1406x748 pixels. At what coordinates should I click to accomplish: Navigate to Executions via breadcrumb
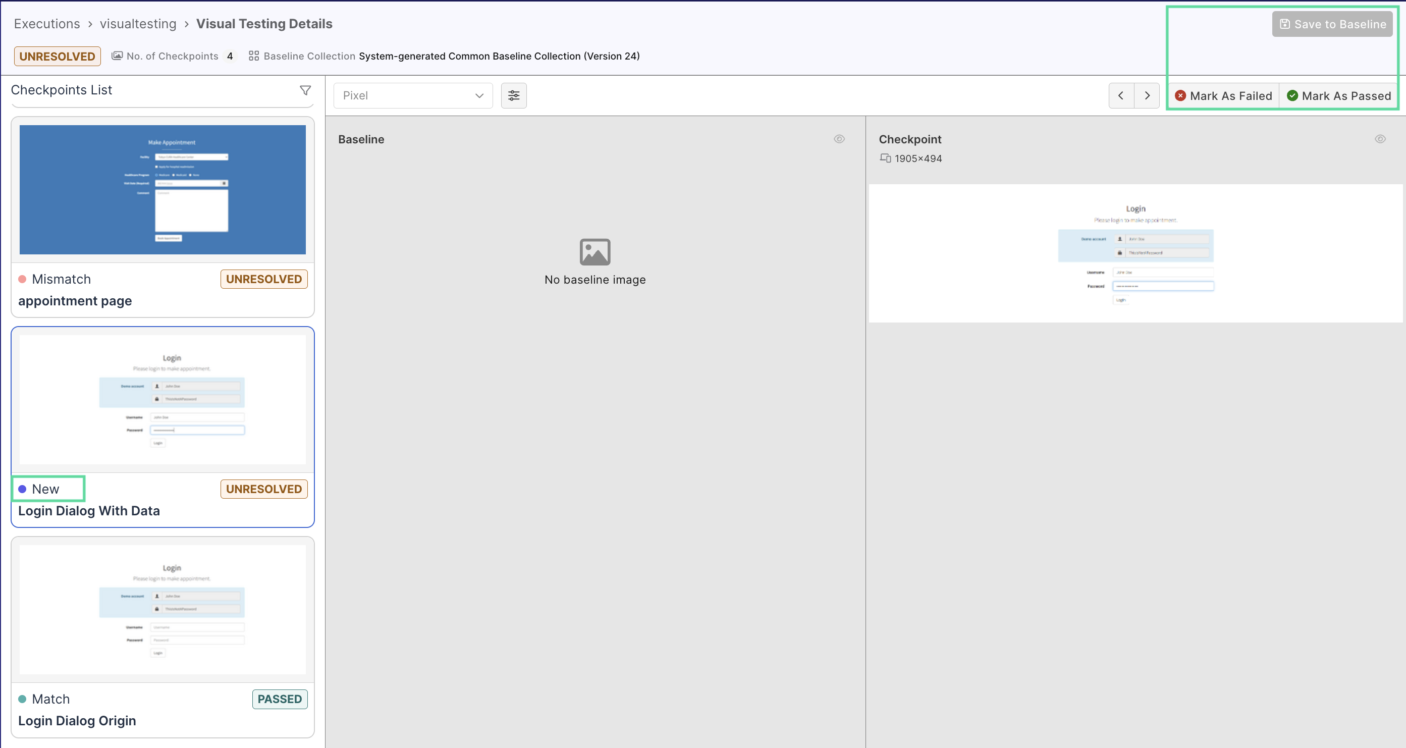point(47,24)
